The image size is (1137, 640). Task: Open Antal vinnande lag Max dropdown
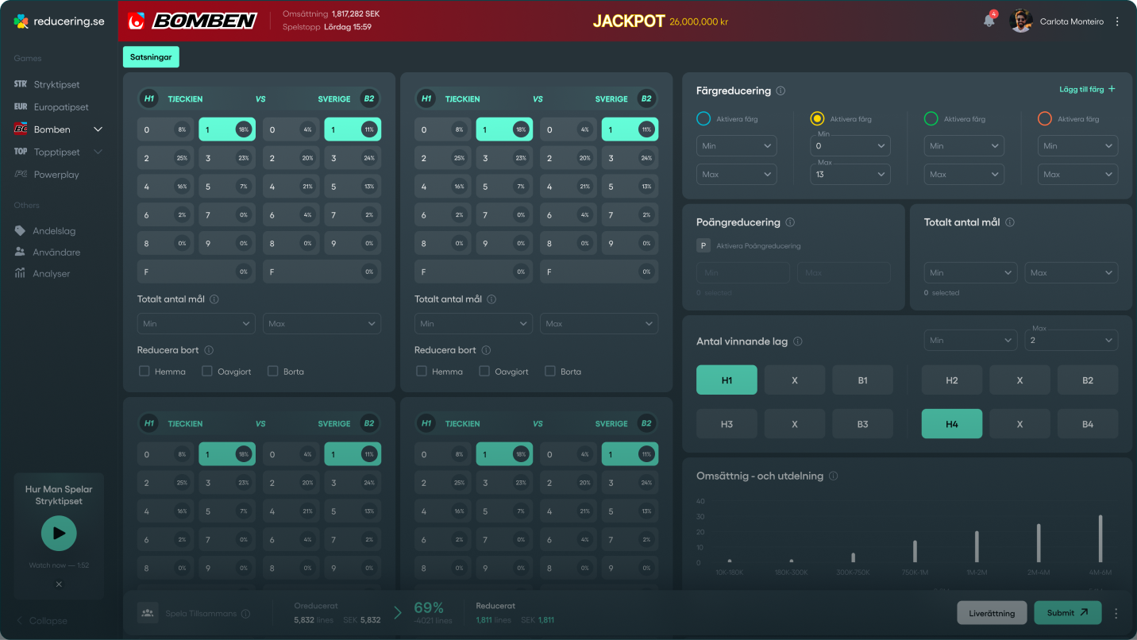(1071, 341)
